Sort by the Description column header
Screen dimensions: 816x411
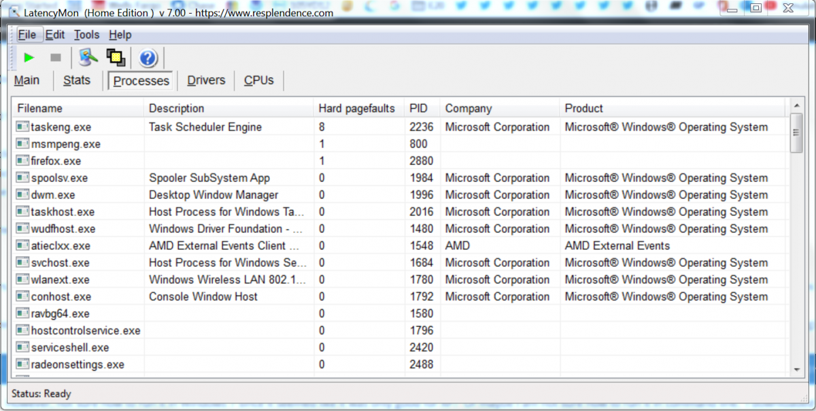coord(229,108)
